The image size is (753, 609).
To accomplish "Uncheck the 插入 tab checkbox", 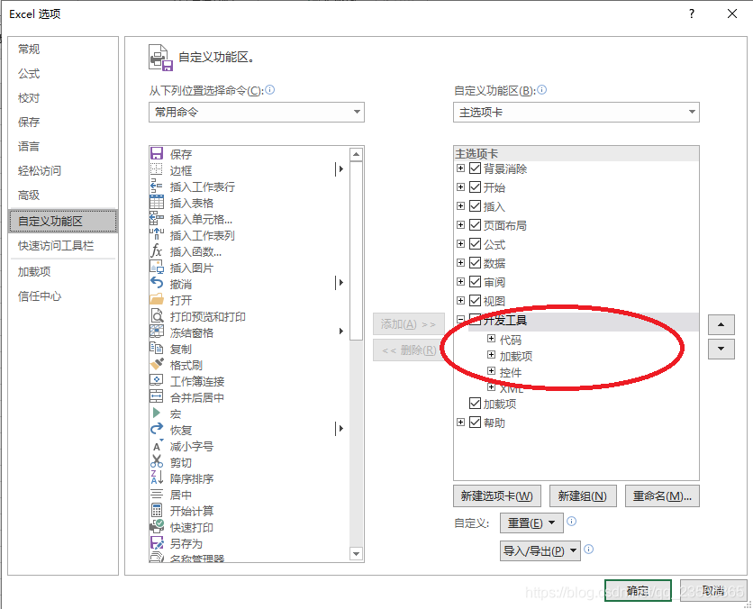I will 475,206.
